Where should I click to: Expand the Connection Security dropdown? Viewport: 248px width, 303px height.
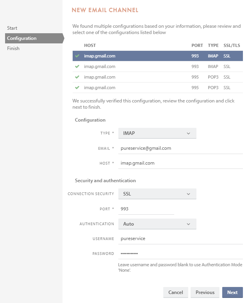click(x=157, y=194)
